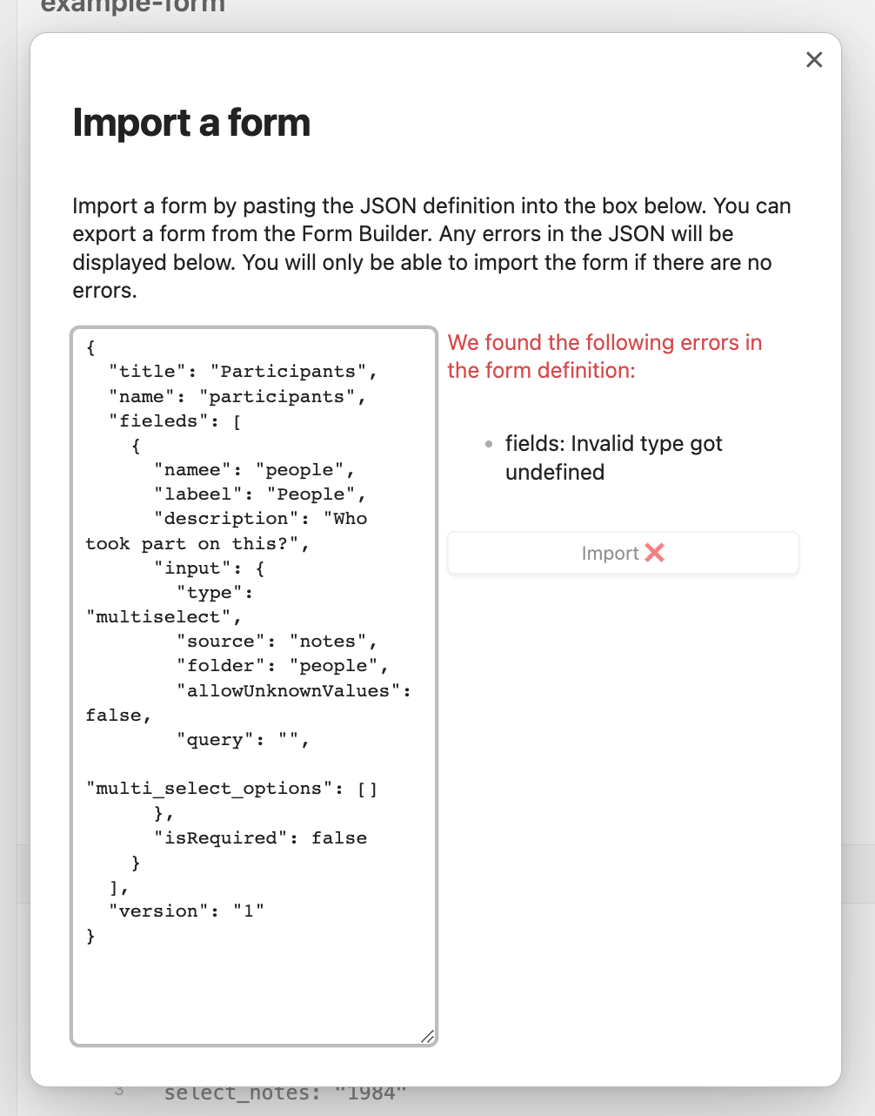Grab the textarea resize handle corner
Image resolution: width=875 pixels, height=1116 pixels.
click(427, 1036)
